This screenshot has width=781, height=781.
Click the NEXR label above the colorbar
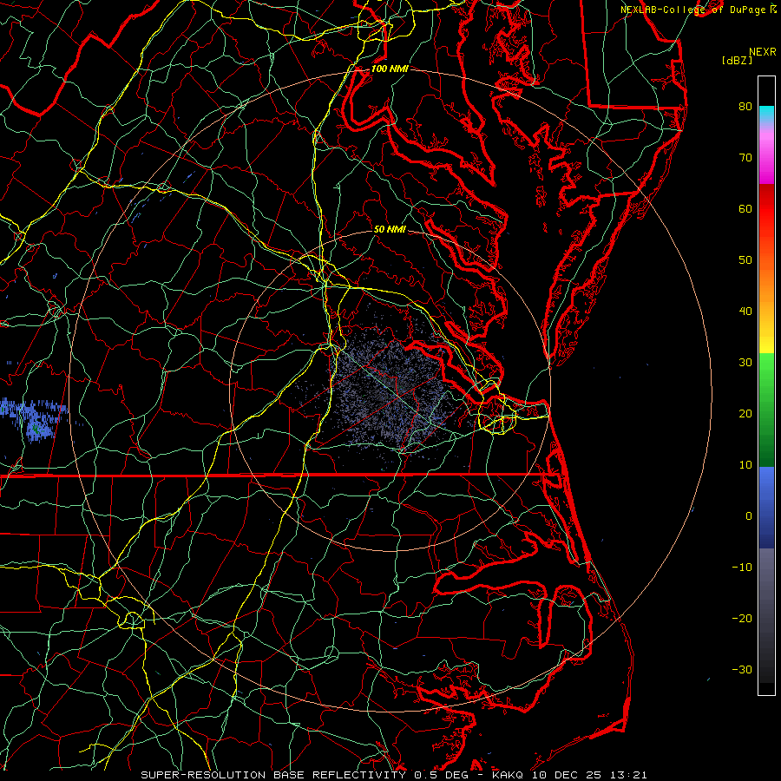pos(763,52)
